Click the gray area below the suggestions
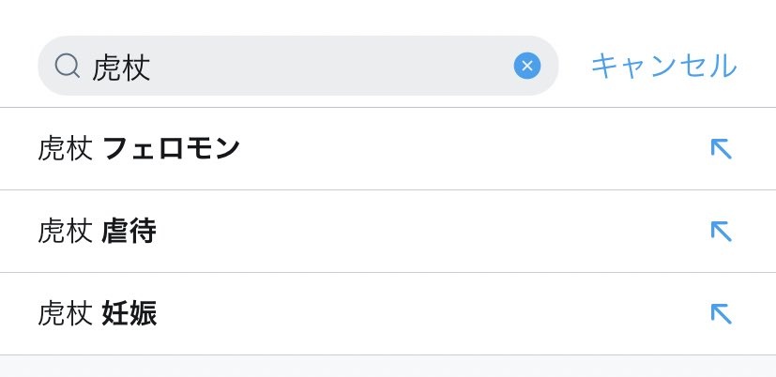The image size is (776, 377). [388, 367]
